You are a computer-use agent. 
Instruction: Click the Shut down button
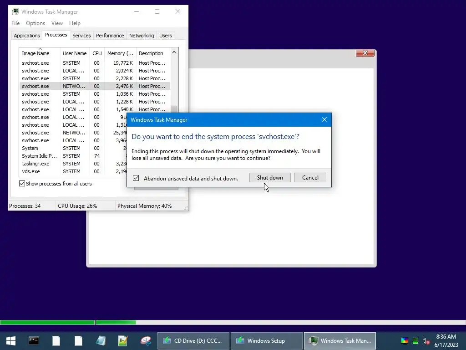click(270, 178)
